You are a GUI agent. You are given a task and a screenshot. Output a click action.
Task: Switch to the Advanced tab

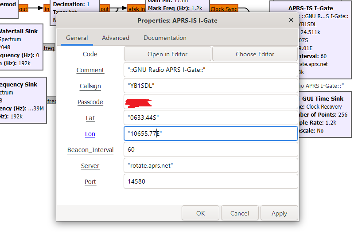[116, 38]
